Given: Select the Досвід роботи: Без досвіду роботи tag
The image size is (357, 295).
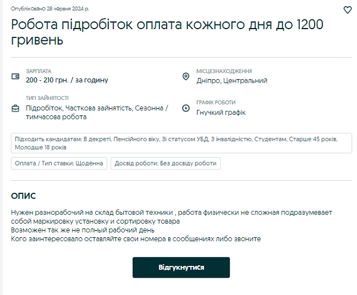Looking at the screenshot, I should (165, 163).
